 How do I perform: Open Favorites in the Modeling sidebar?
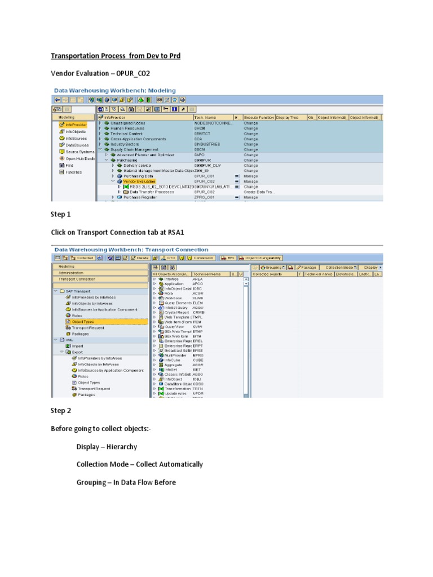tap(70, 172)
